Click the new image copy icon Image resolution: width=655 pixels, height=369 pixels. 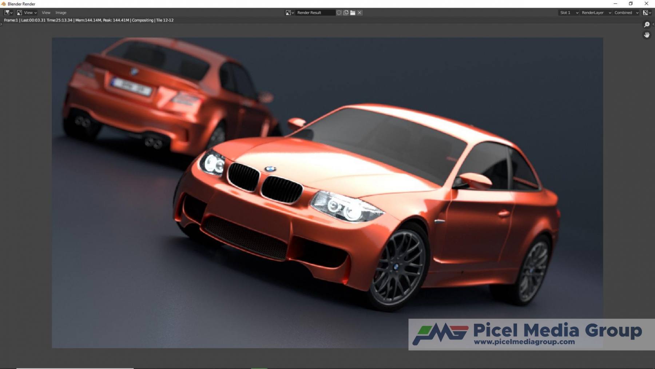[x=346, y=13]
